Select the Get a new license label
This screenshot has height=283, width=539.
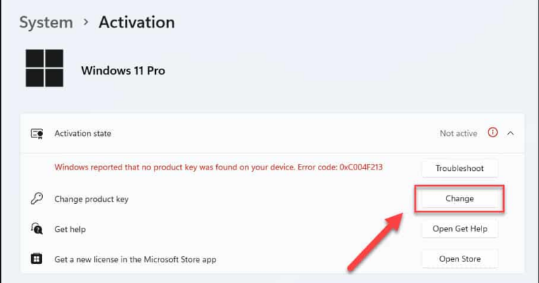[x=135, y=260]
